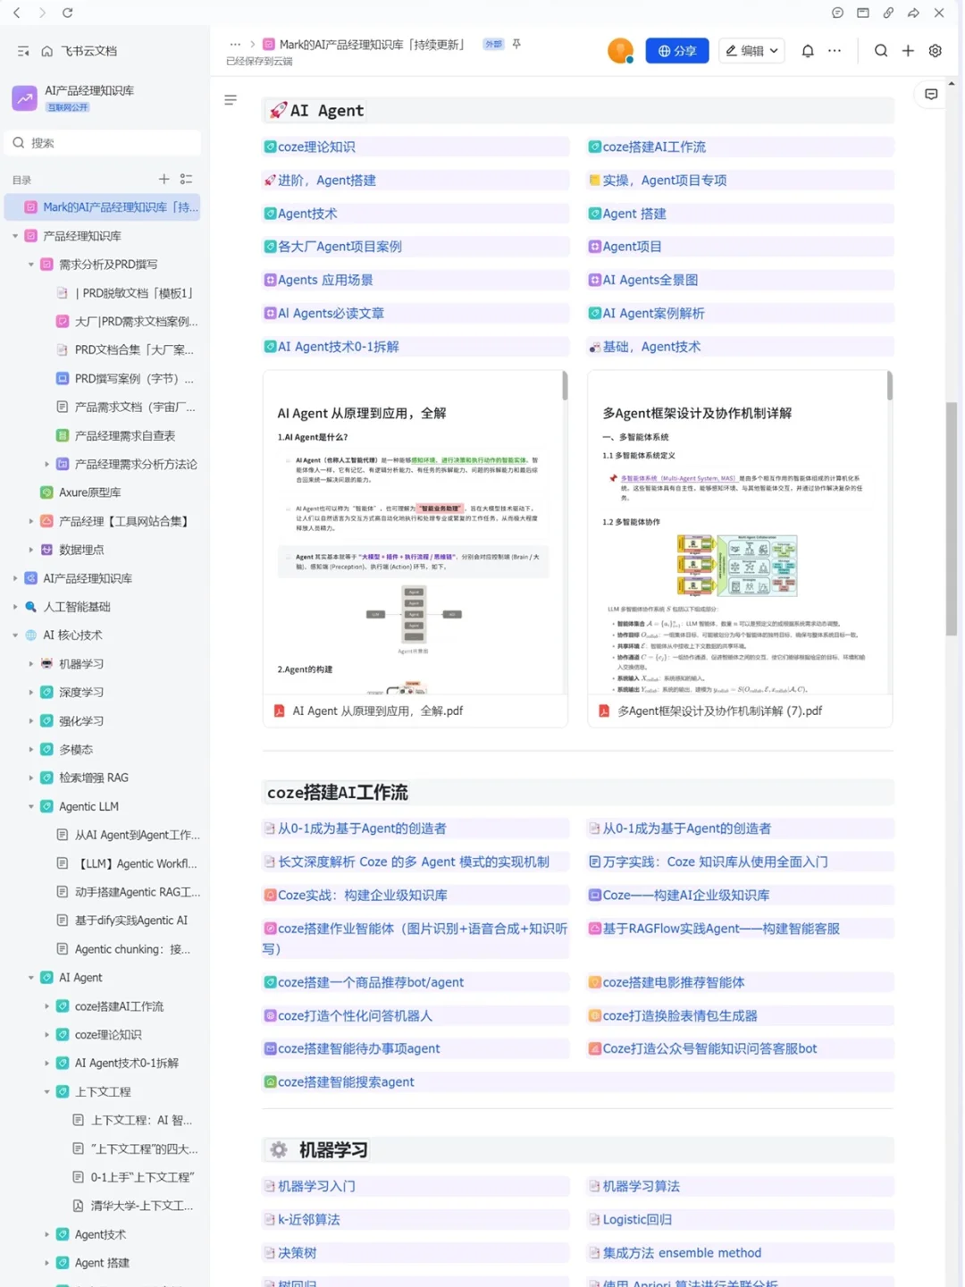The image size is (965, 1287).
Task: Collapse the 上下文工程 tree node
Action: (x=47, y=1092)
